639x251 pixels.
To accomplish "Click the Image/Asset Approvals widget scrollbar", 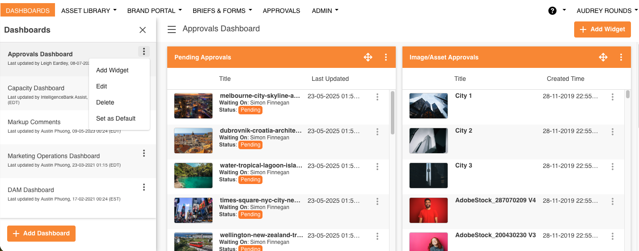I will coord(628,94).
